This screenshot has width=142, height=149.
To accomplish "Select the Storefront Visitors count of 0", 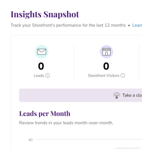I will point(106,66).
